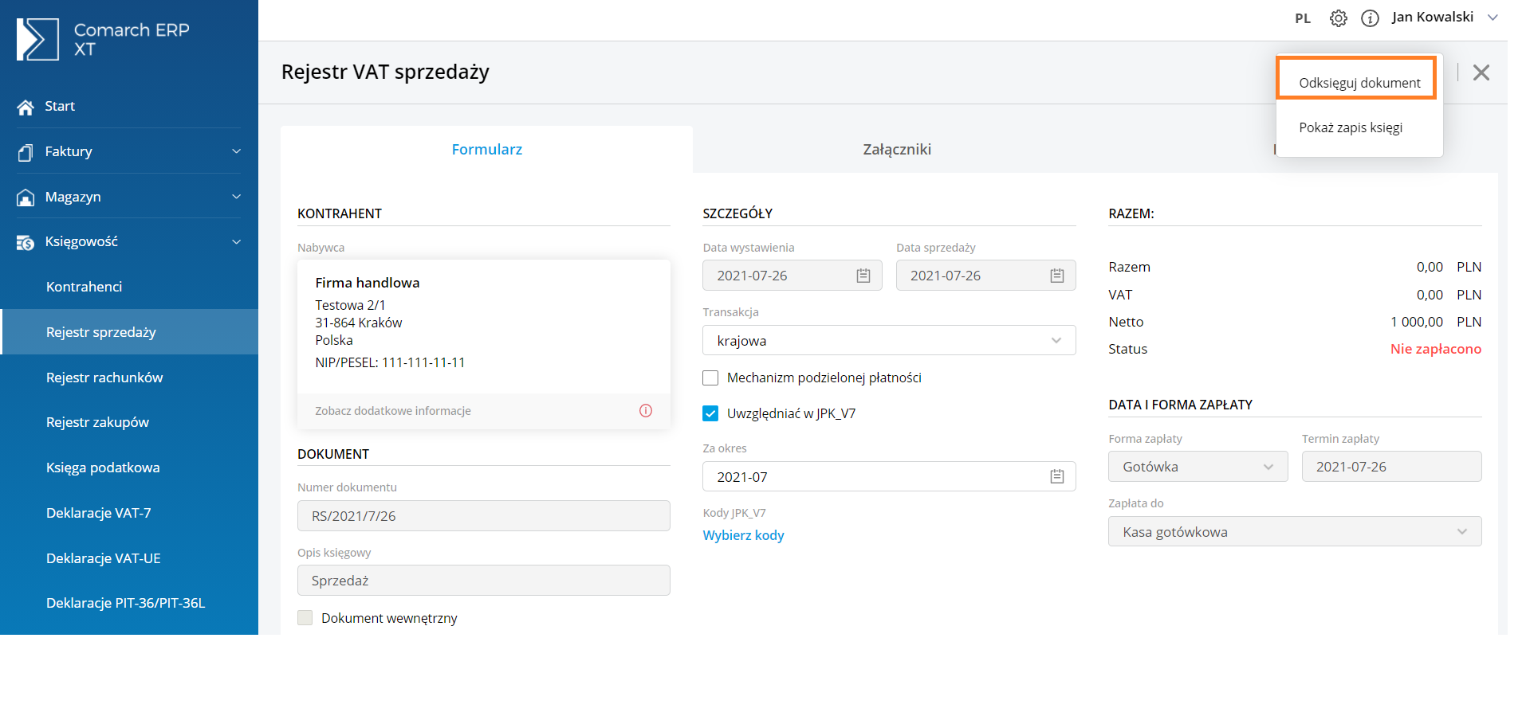Click the Wybierz kody link
The height and width of the screenshot is (720, 1526).
tap(743, 535)
